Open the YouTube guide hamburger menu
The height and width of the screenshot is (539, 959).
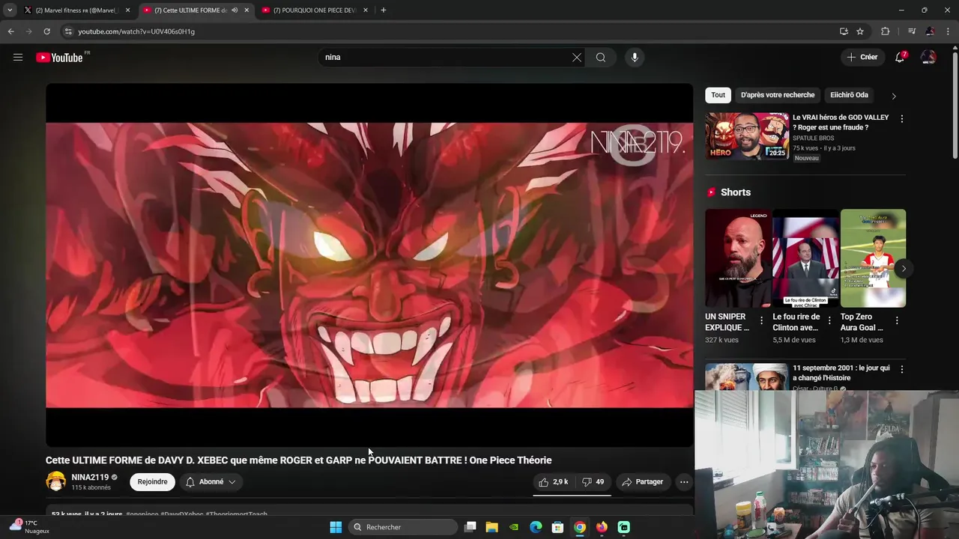tap(18, 57)
